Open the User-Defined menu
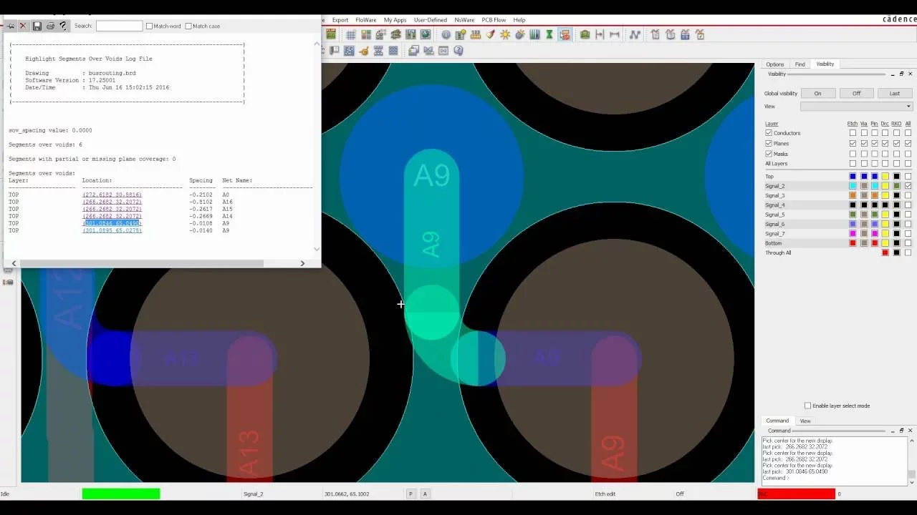917x515 pixels. click(x=431, y=20)
